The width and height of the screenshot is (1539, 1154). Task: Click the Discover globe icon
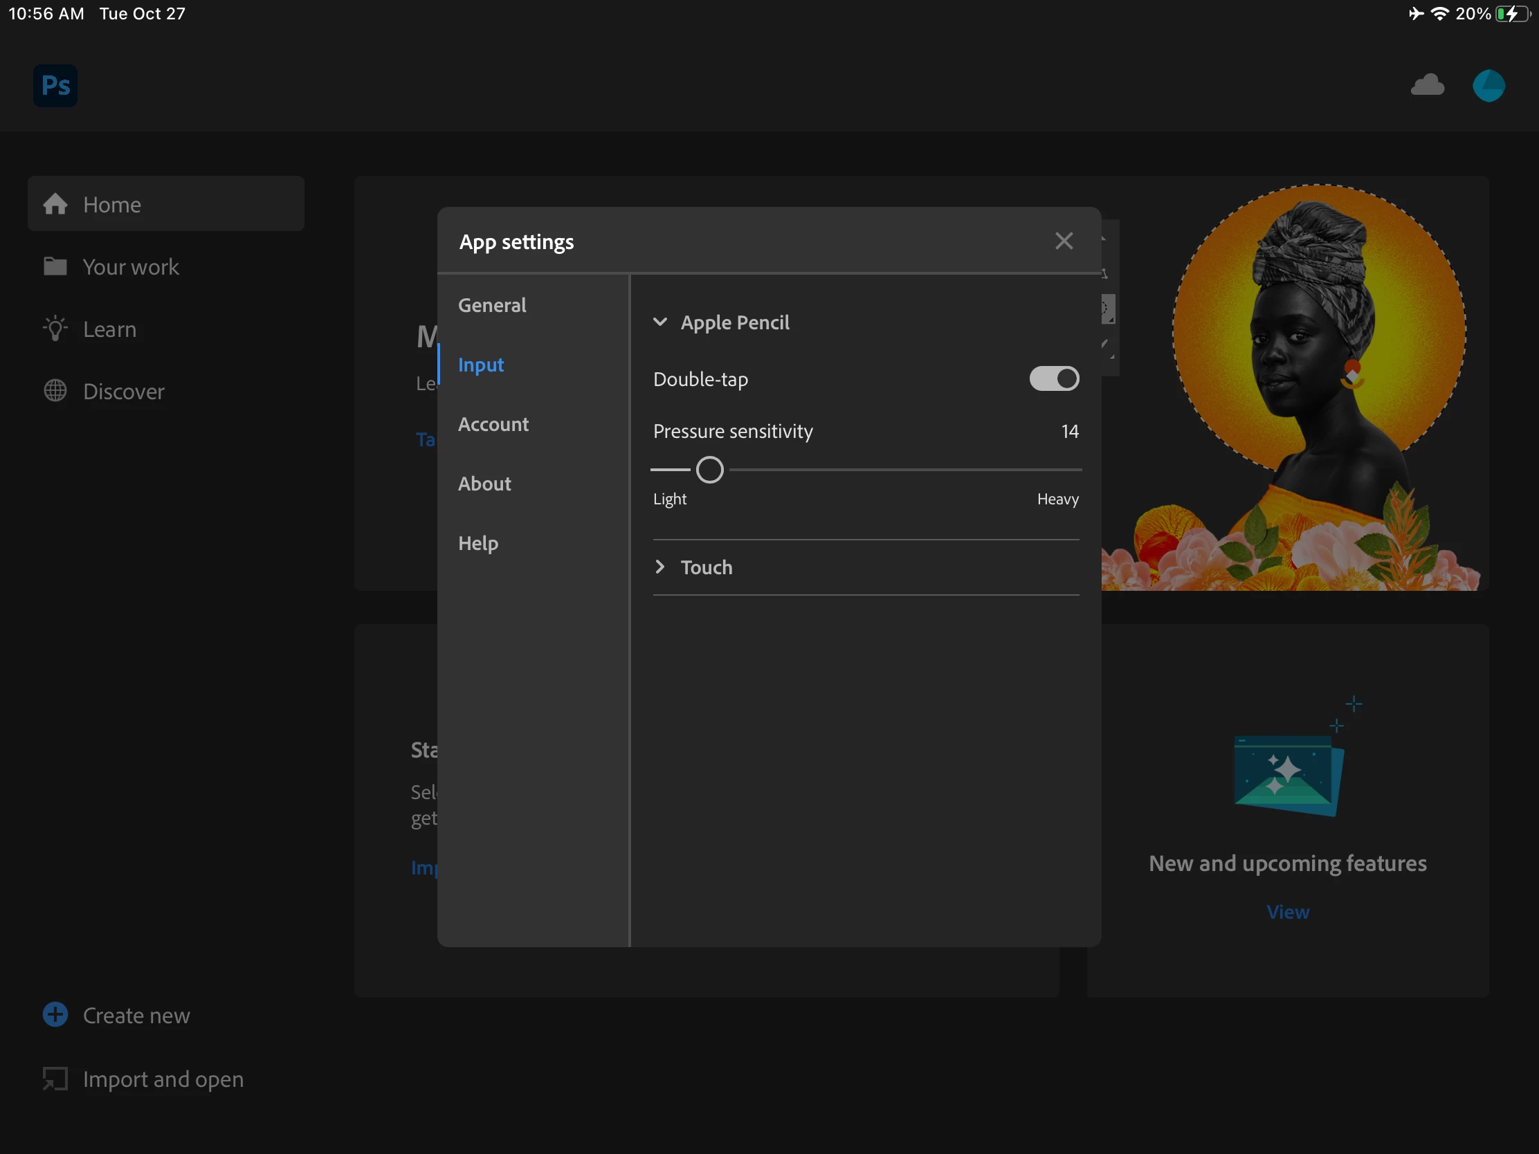coord(55,391)
